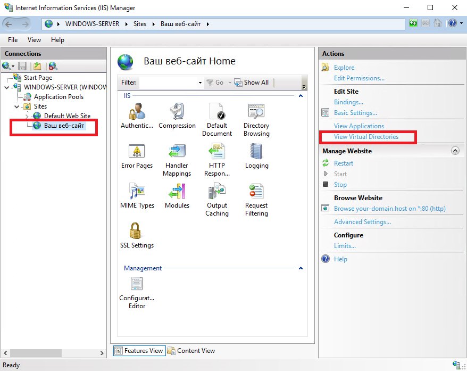
Task: Click the Connections horizontal scrollbar thumb
Action: (x=36, y=353)
